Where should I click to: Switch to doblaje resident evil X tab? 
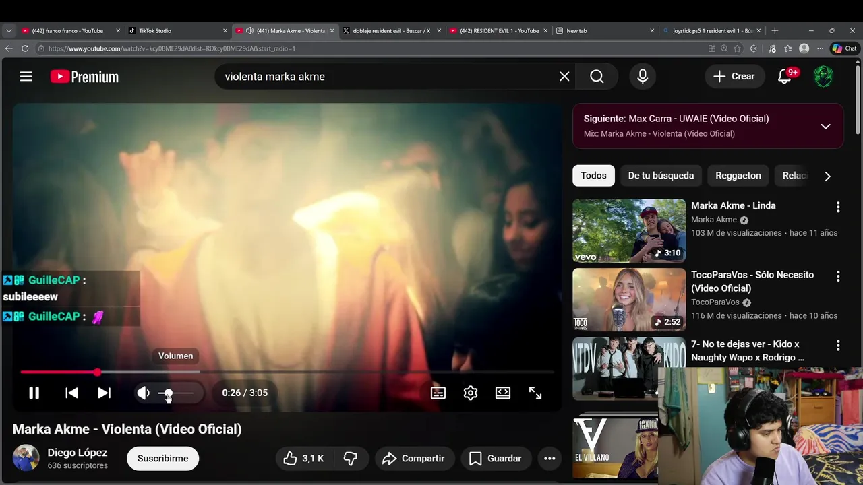pyautogui.click(x=391, y=30)
